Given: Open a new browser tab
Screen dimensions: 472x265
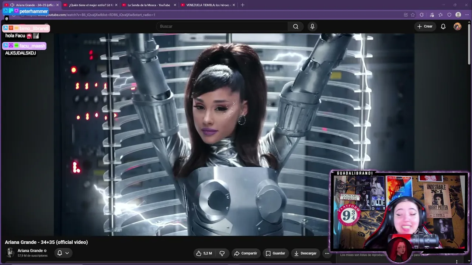Looking at the screenshot, I should (x=242, y=5).
